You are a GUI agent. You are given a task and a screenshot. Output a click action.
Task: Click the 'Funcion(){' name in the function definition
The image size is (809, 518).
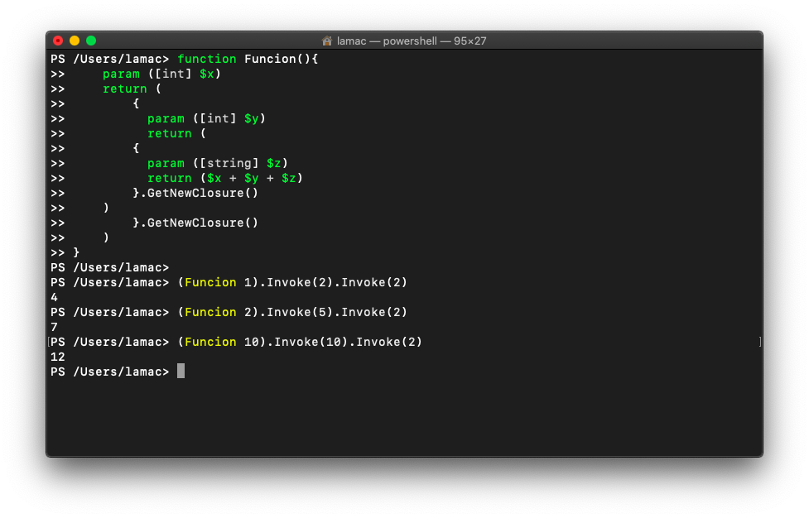pos(281,60)
